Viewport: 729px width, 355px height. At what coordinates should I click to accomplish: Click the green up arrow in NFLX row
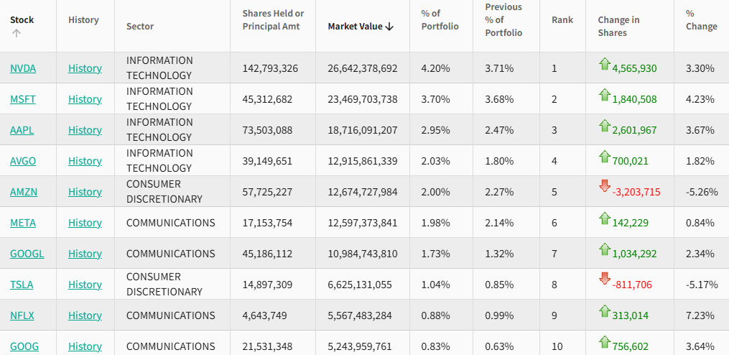coord(605,311)
